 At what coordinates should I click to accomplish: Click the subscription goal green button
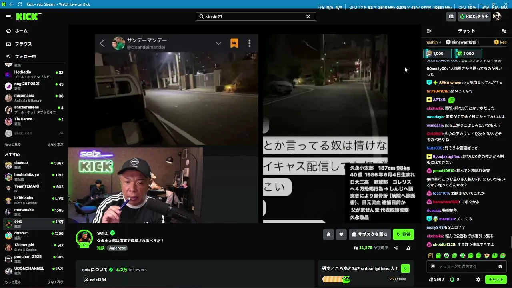coord(405,269)
